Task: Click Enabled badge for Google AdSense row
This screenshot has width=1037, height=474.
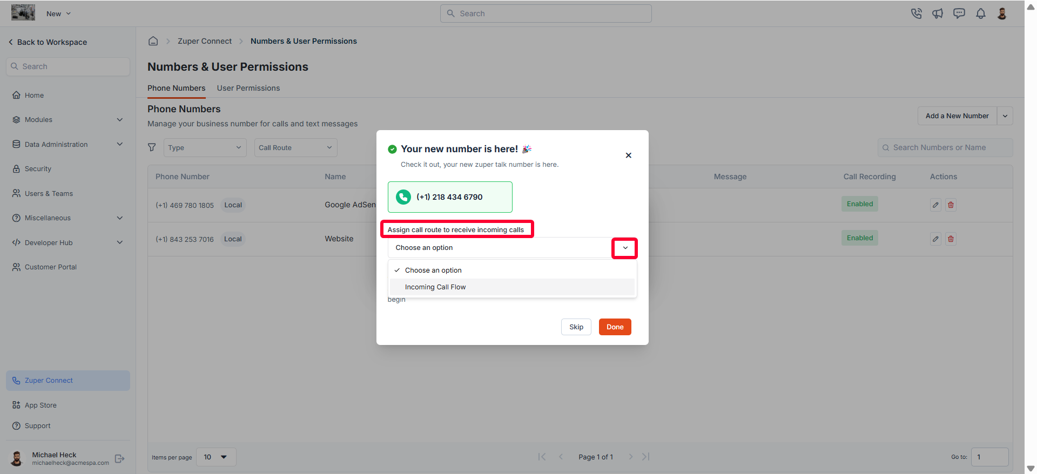Action: [x=860, y=204]
